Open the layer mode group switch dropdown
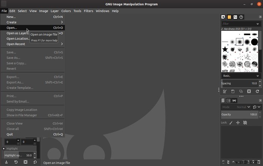Screen dimensions: 263x166 257,107
